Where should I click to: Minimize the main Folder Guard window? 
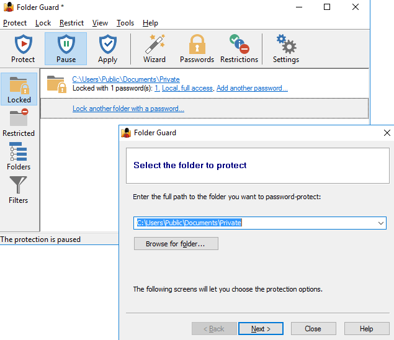coord(299,7)
